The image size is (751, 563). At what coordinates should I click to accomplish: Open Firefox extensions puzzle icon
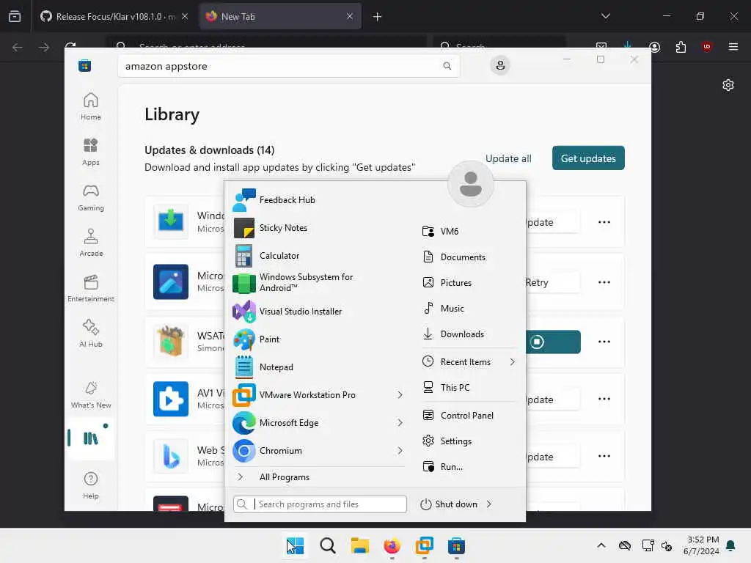point(681,47)
